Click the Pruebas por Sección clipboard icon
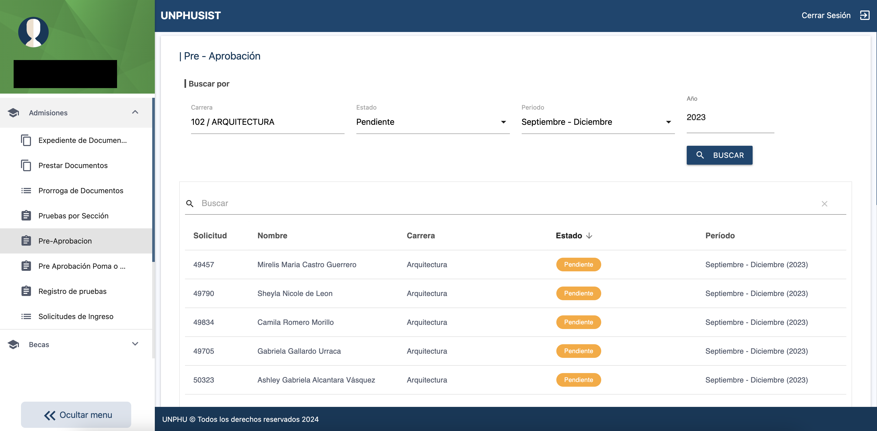The height and width of the screenshot is (431, 877). [x=26, y=216]
